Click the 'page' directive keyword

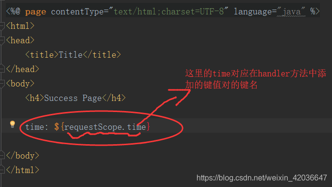tap(36, 12)
